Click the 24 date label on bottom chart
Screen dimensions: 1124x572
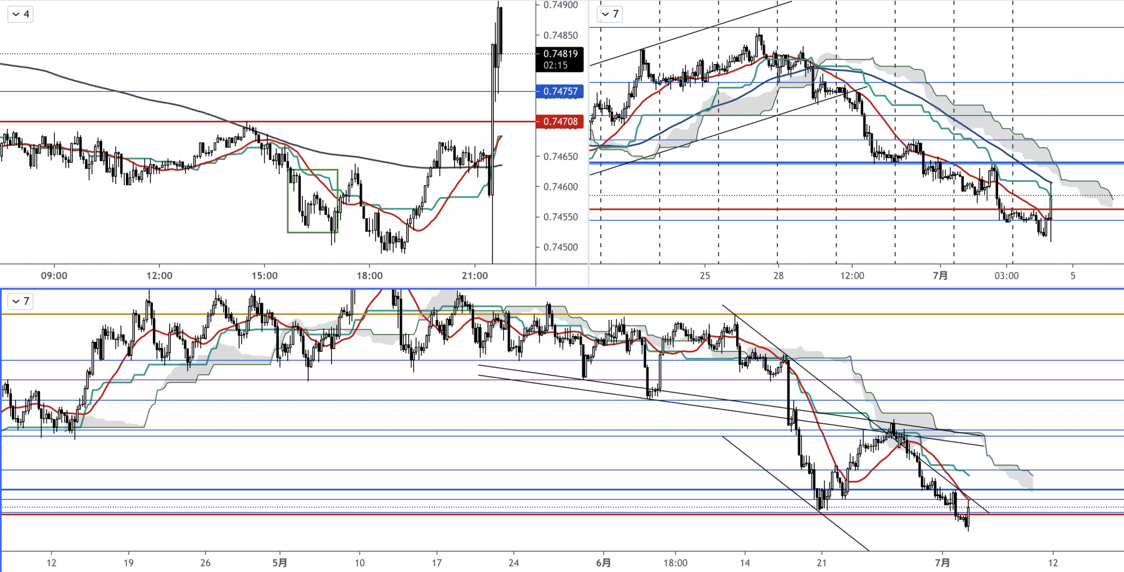514,563
